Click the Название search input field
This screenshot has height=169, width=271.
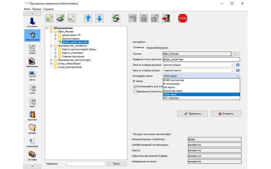[86, 164]
